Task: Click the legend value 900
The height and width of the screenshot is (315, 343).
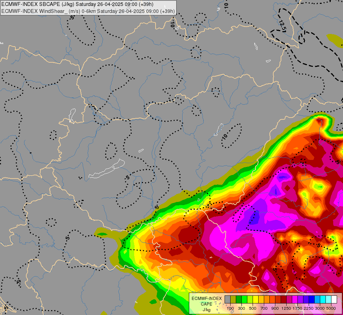Action: pyautogui.click(x=275, y=308)
